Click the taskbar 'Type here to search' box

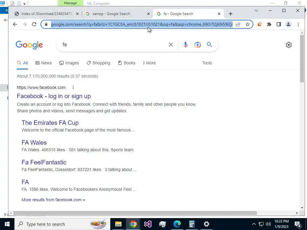(x=62, y=224)
